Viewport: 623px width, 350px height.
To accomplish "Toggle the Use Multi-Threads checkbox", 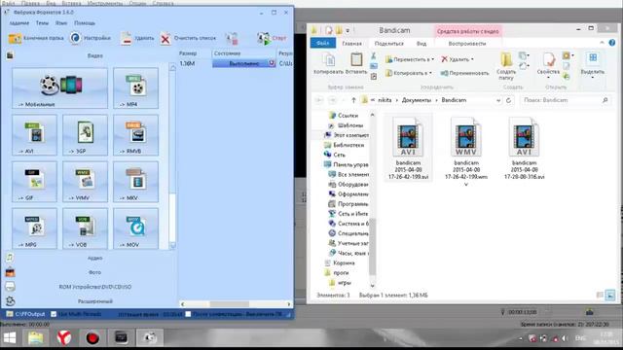I will 54,314.
